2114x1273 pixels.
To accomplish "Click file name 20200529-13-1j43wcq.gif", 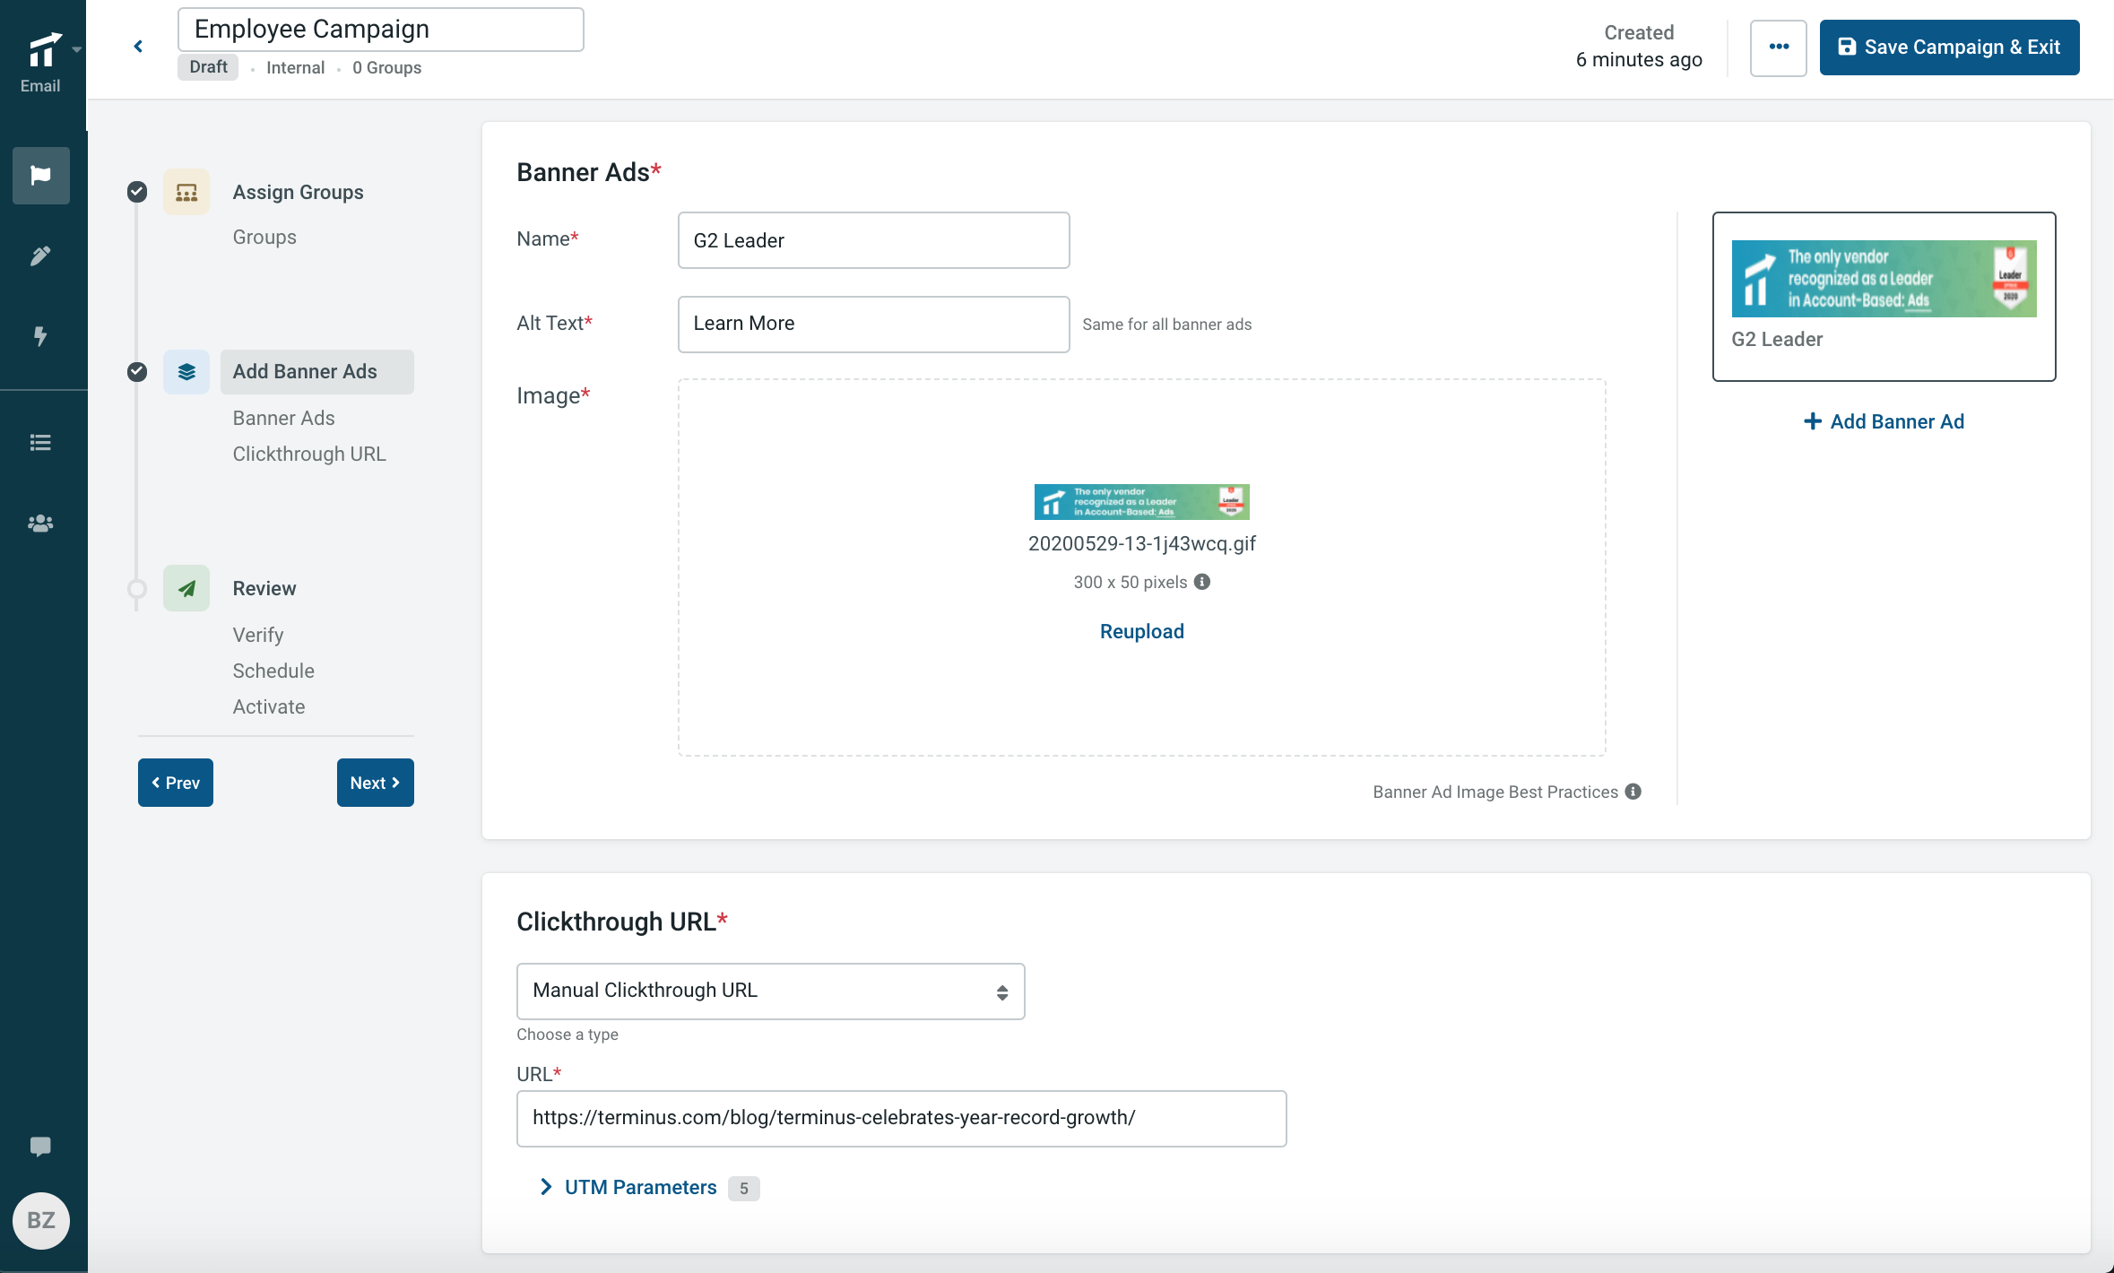I will (x=1142, y=543).
